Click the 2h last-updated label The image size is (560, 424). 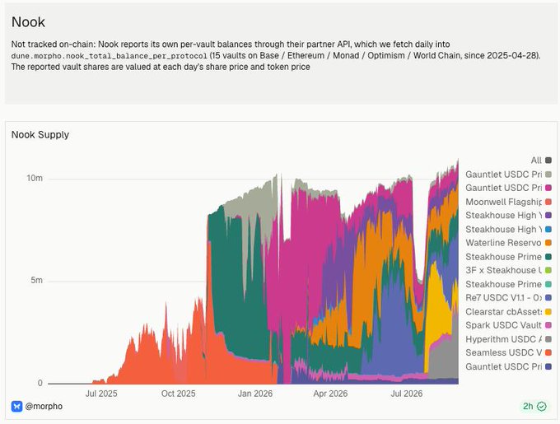click(x=528, y=406)
